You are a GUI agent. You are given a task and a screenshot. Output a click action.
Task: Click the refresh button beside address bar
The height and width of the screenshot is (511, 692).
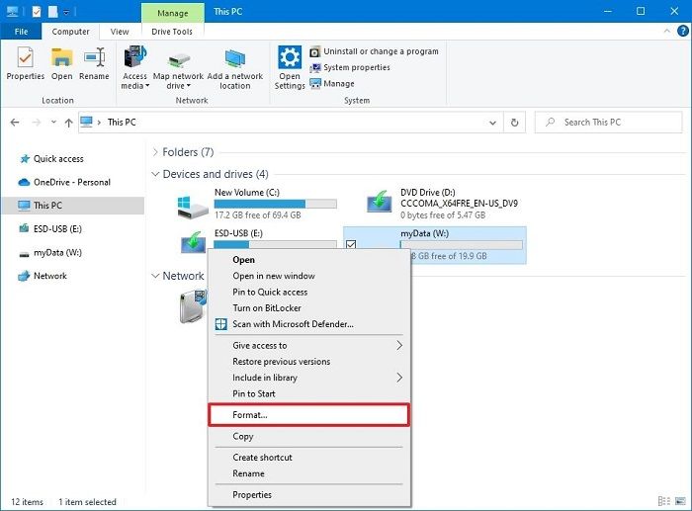(514, 123)
